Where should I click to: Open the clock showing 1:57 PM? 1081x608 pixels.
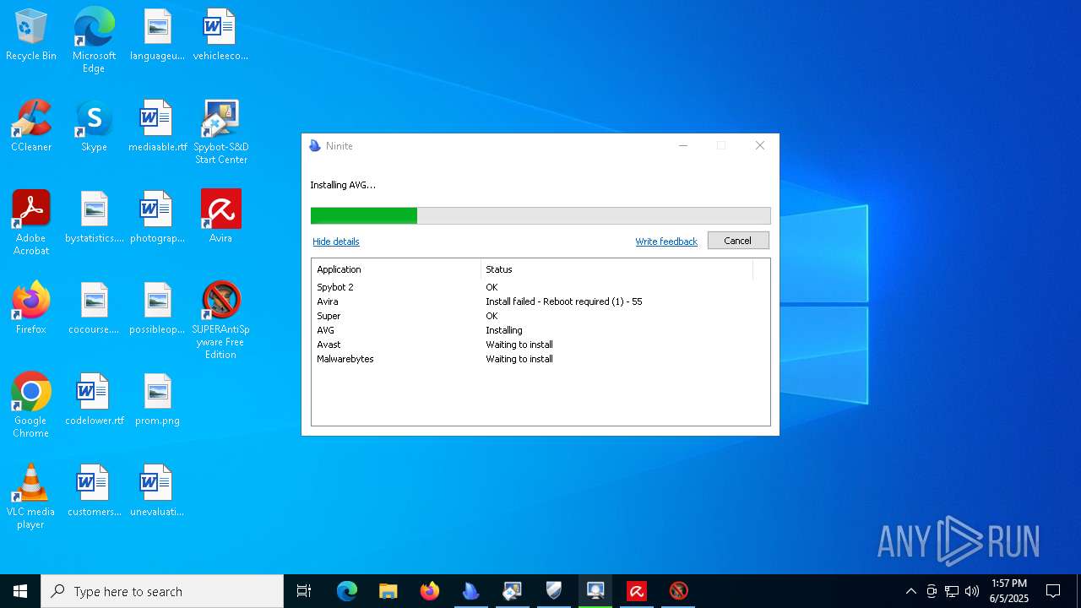pos(1009,591)
